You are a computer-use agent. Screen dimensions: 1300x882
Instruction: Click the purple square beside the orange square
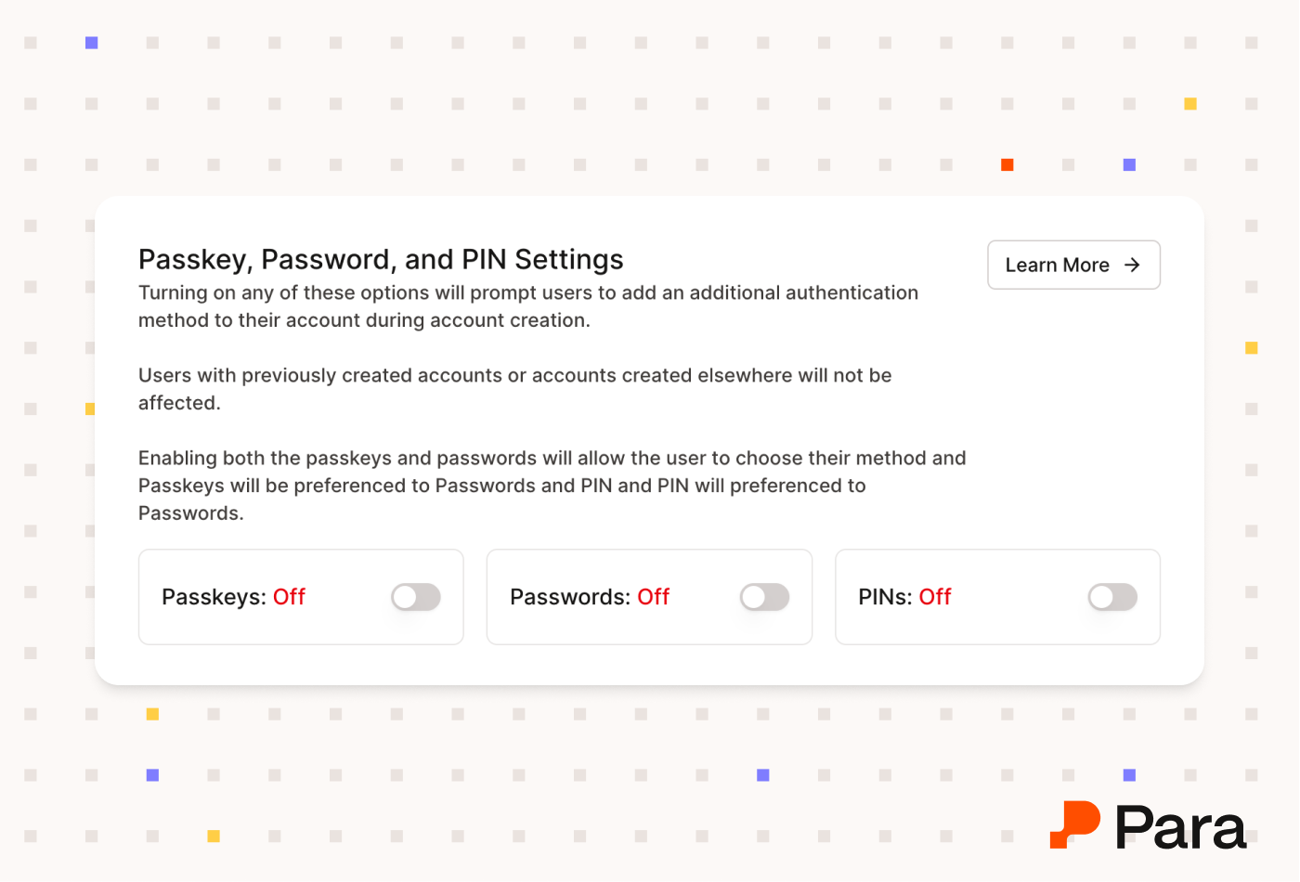[x=1128, y=165]
